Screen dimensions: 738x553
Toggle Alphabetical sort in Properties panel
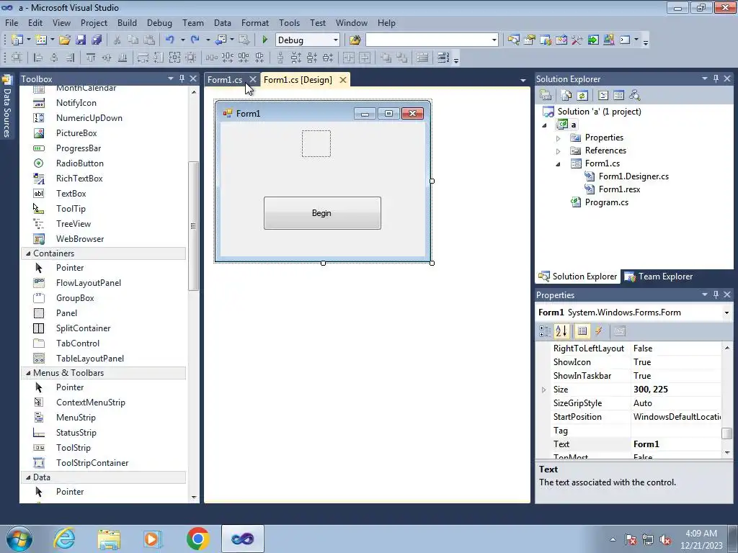561,331
